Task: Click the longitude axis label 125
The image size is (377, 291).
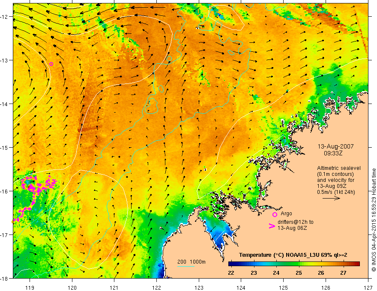Action: tap(284, 288)
